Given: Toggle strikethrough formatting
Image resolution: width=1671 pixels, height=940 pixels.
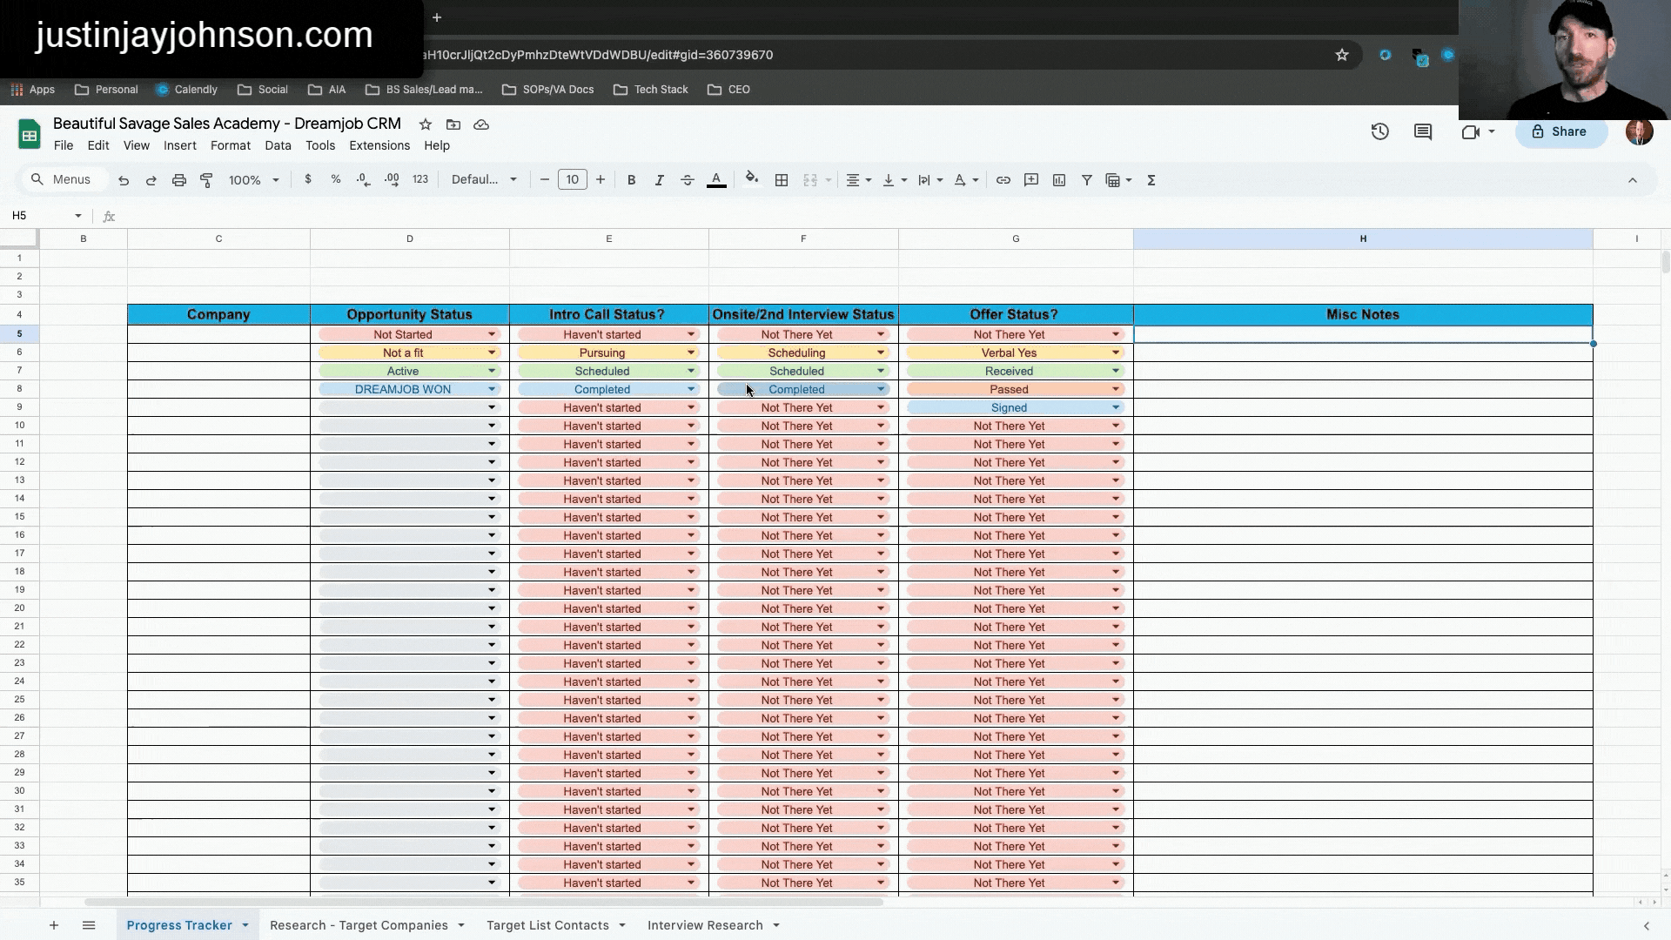Looking at the screenshot, I should point(687,180).
